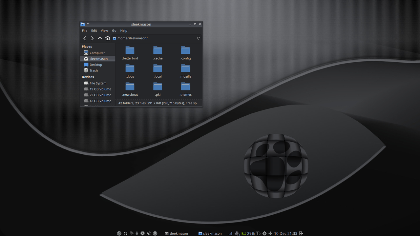Screen dimensions: 420x236
Task: Select the 19 GB Volume device
Action: (97, 89)
